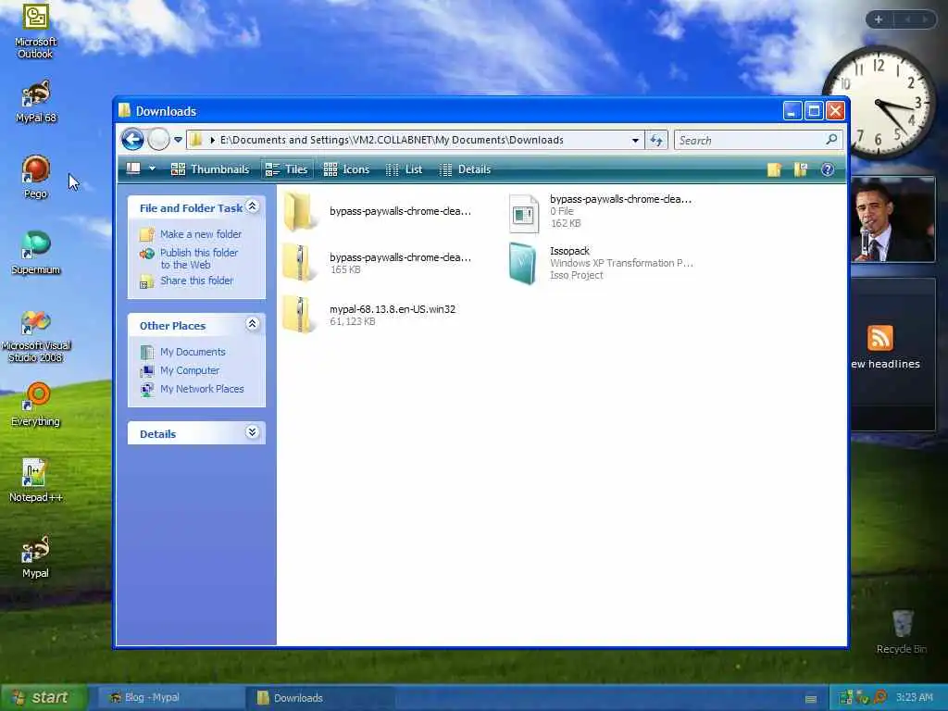Switch to List view

point(404,169)
